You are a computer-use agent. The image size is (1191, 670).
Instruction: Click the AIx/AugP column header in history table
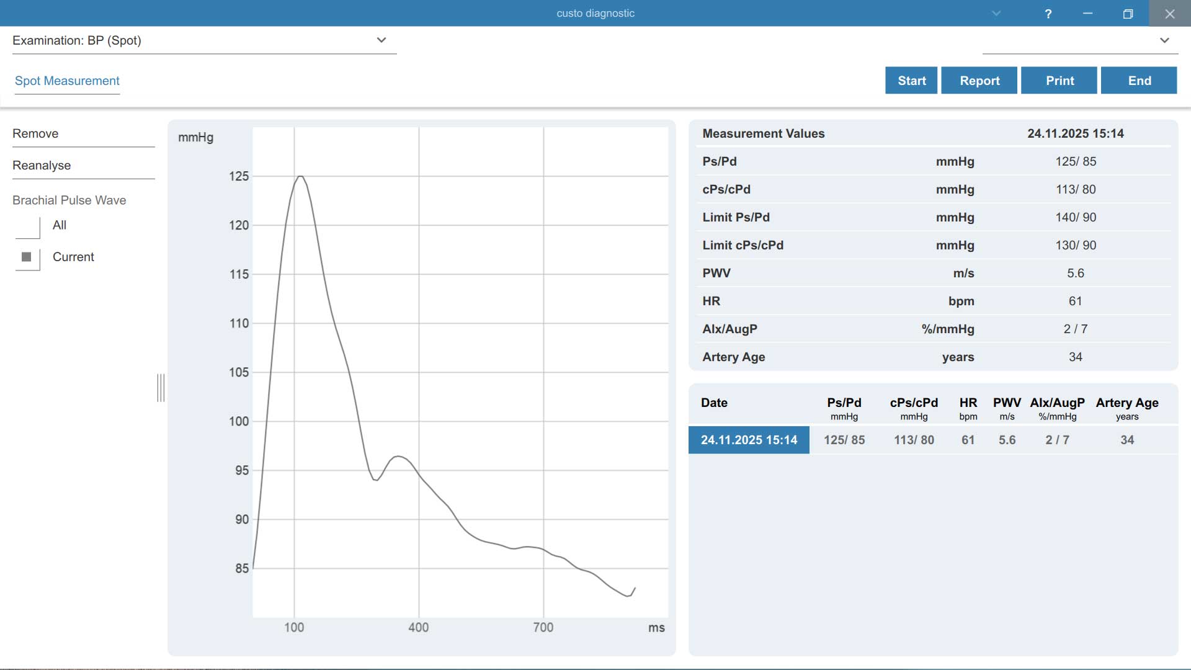1057,408
